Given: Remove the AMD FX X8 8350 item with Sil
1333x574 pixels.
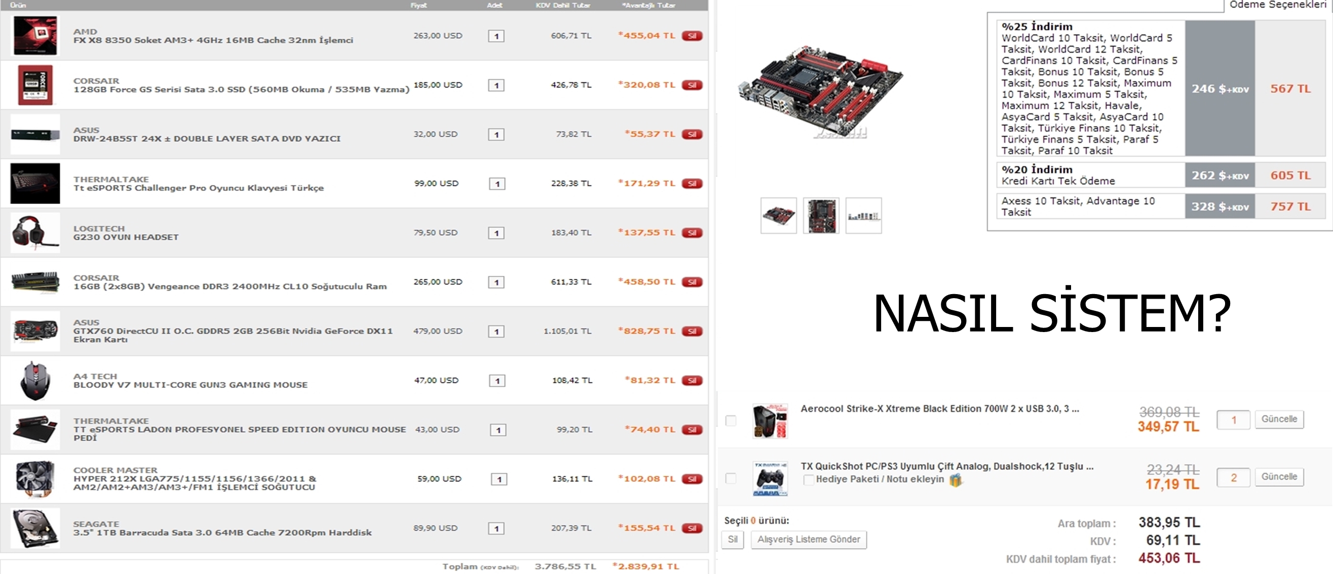Looking at the screenshot, I should point(692,35).
